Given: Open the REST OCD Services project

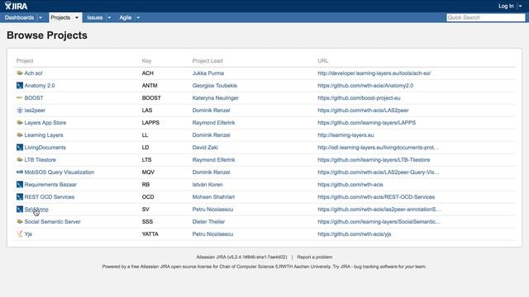Looking at the screenshot, I should pyautogui.click(x=50, y=197).
